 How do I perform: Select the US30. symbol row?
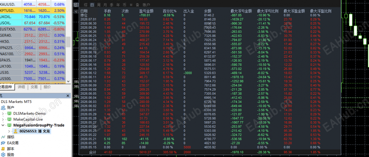(x=33, y=72)
